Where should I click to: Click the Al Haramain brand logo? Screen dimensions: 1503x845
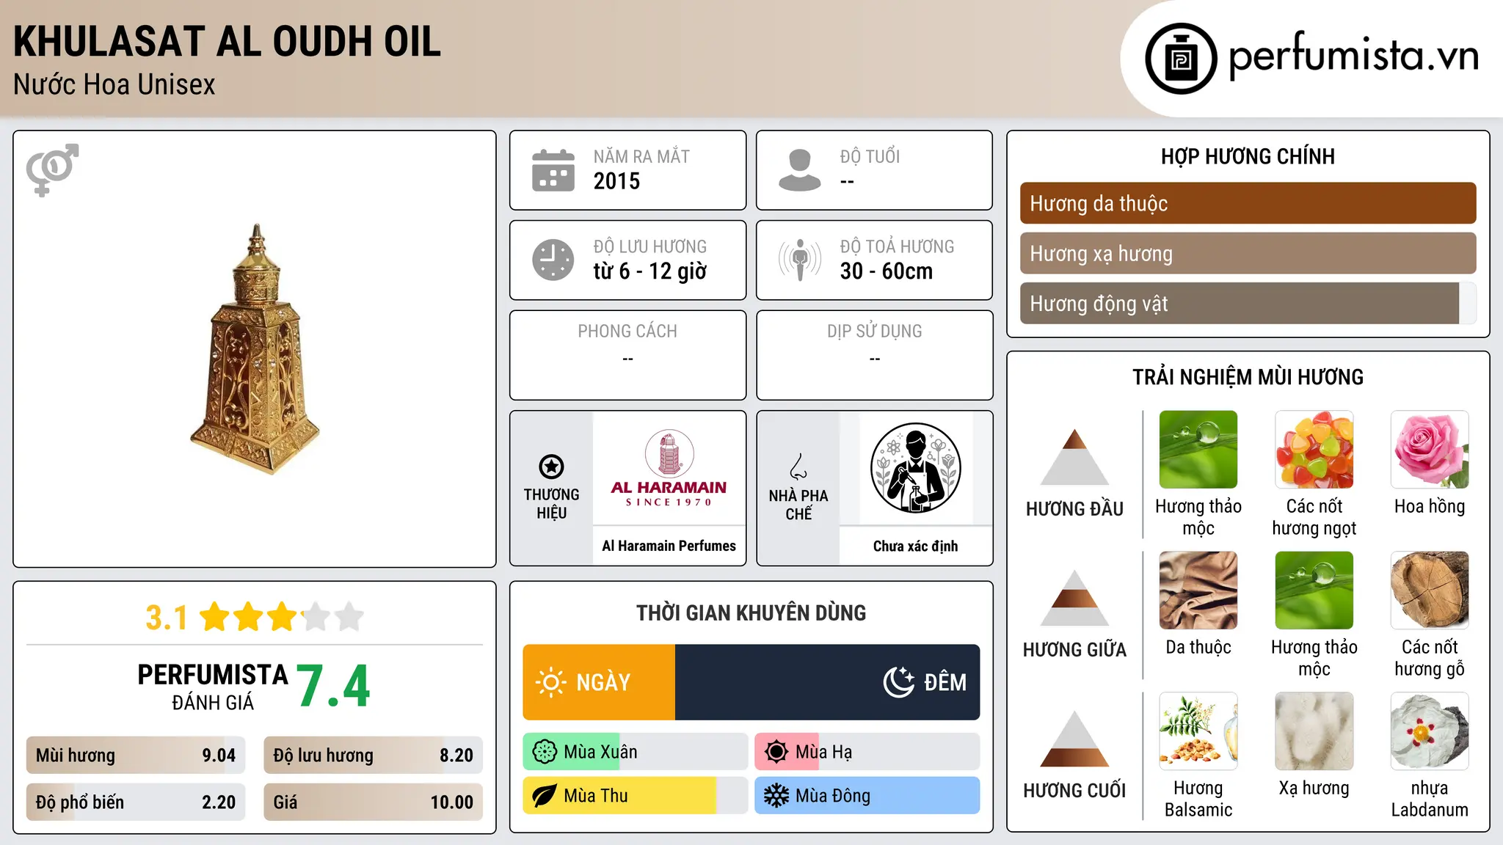tap(669, 468)
